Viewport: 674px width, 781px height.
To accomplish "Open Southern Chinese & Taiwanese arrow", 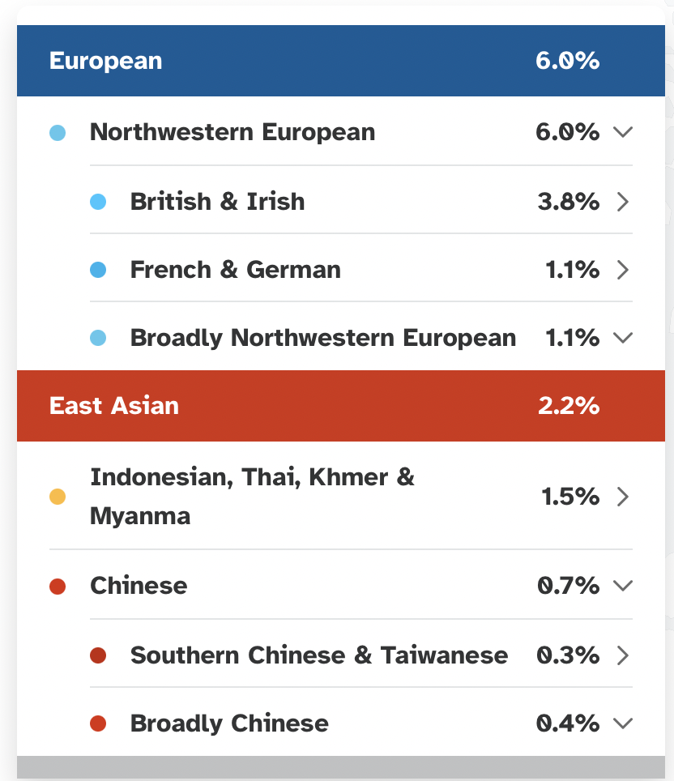I will point(623,655).
